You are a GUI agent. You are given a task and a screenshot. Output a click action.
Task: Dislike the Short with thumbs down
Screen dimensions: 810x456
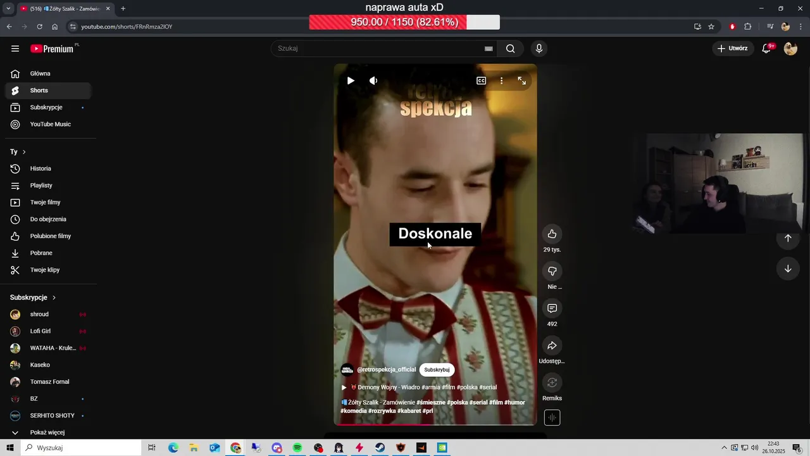point(552,271)
